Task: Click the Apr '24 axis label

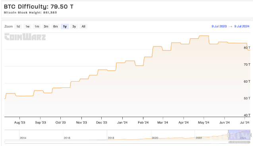Action: [x=183, y=123]
